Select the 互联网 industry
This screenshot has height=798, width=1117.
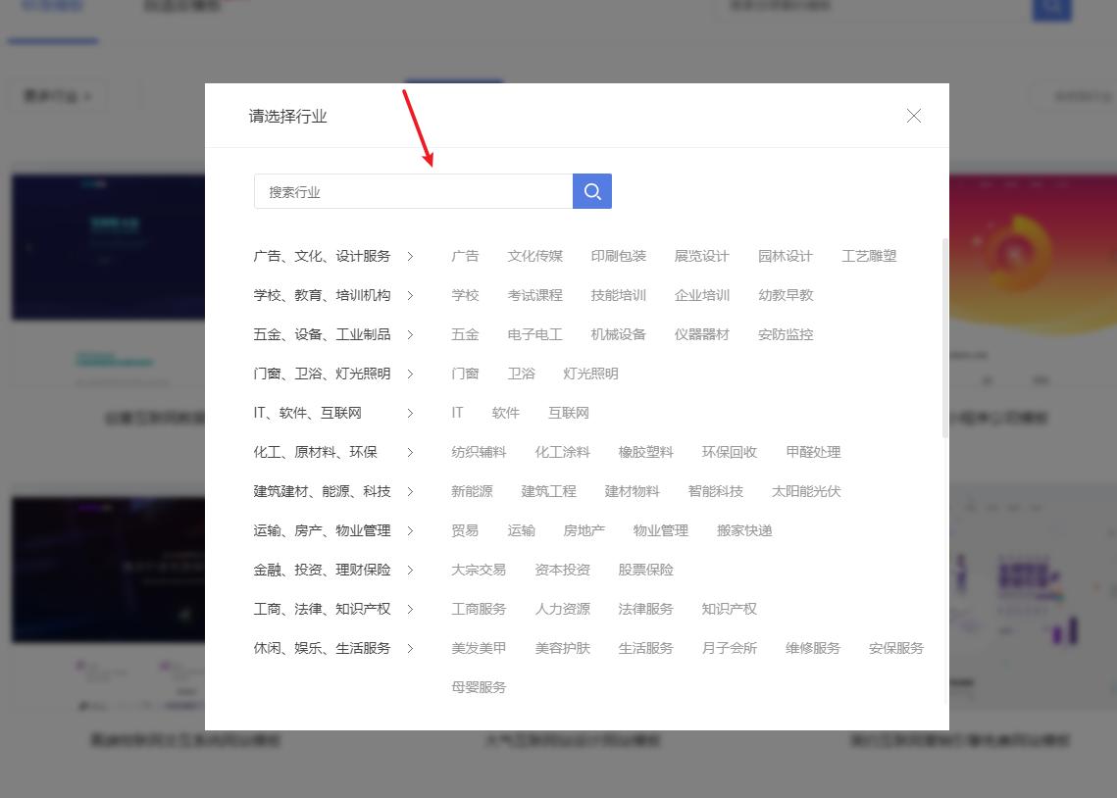tap(568, 413)
